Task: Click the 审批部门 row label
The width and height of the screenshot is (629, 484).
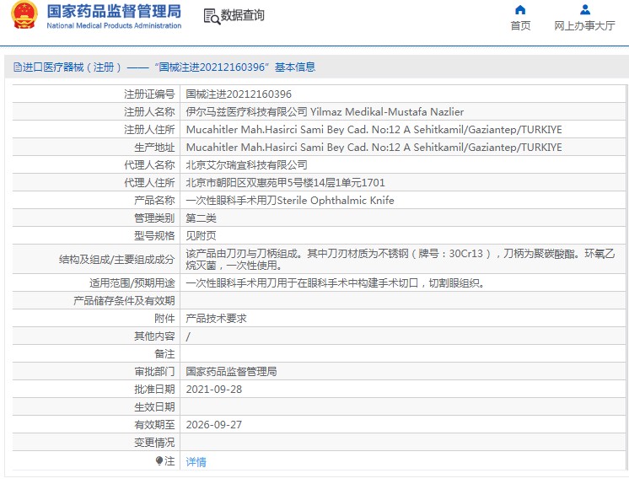Action: pos(154,372)
